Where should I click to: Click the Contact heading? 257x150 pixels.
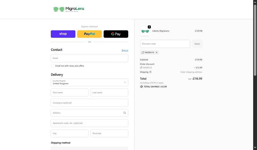(x=56, y=50)
